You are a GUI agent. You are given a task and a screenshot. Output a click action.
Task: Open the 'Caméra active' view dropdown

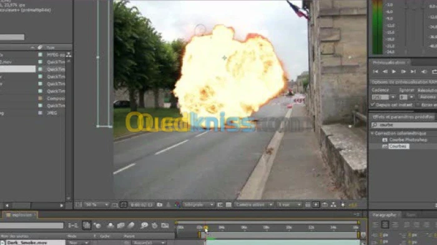pos(253,204)
